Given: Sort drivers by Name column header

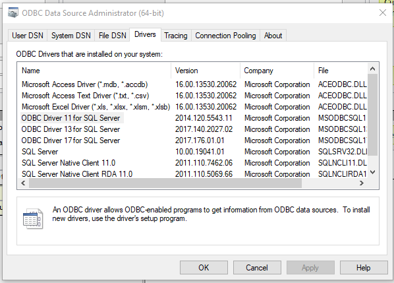Looking at the screenshot, I should tap(94, 71).
